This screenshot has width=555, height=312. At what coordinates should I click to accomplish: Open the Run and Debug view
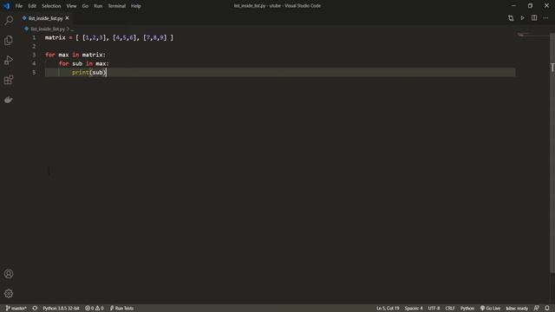tap(9, 60)
